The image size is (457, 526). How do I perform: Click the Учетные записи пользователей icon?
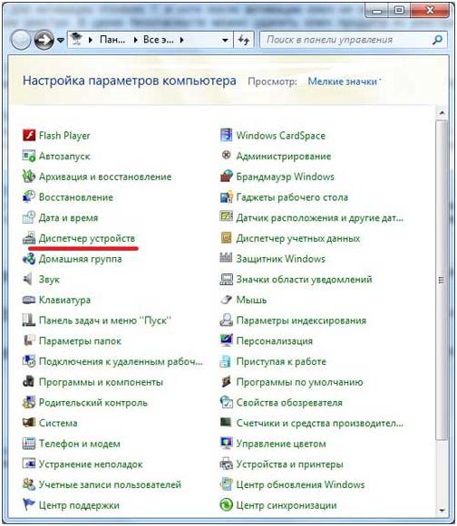29,484
